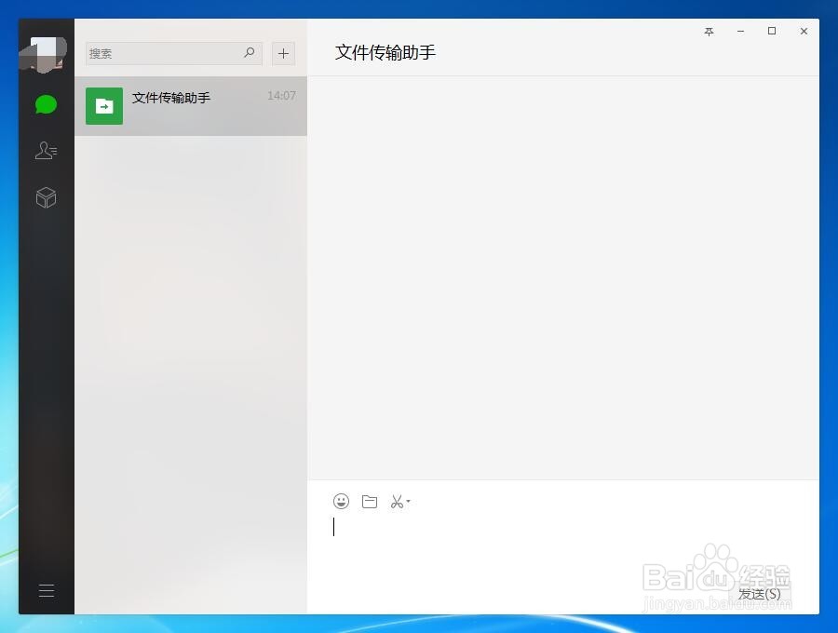Open the Contacts list icon in sidebar
Viewport: 838px width, 633px height.
click(x=46, y=150)
